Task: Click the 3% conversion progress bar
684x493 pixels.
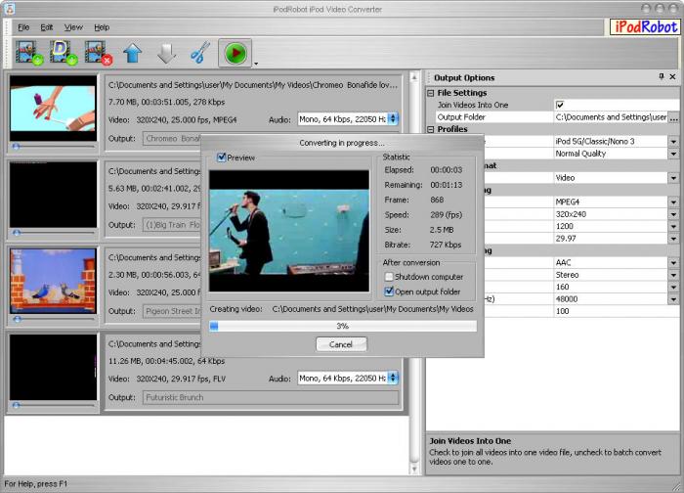Action: coord(342,326)
